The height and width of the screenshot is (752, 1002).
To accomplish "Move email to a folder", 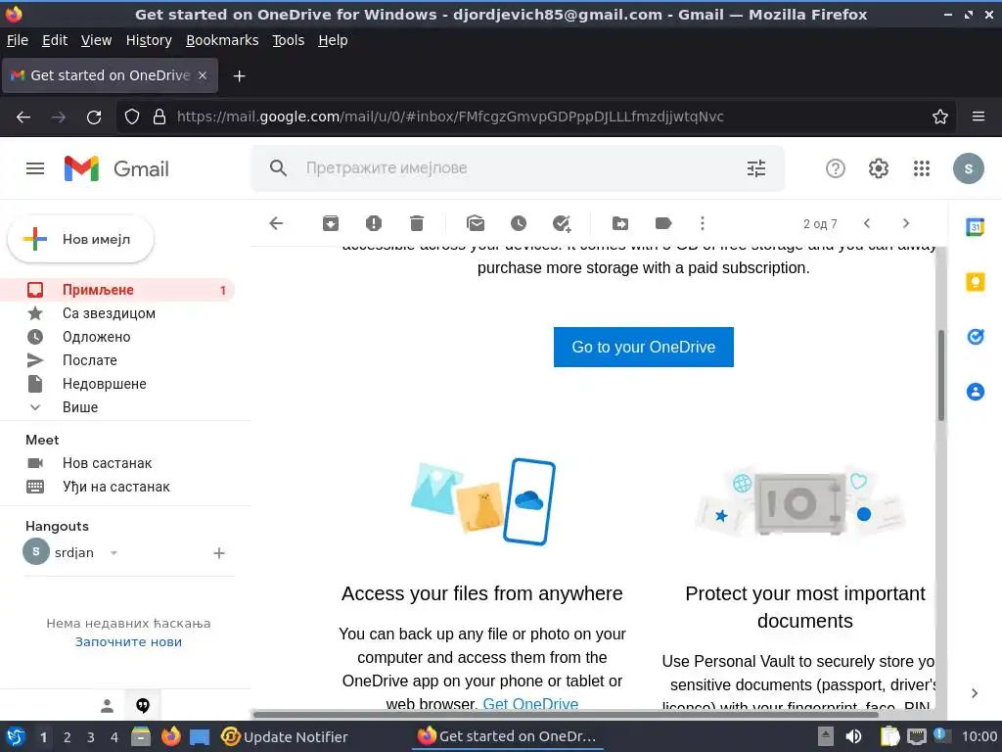I will pyautogui.click(x=619, y=223).
